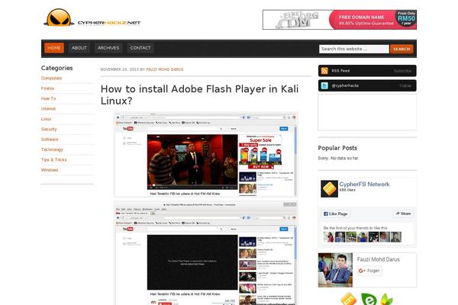
Task: Open the Security category
Action: pyautogui.click(x=49, y=130)
